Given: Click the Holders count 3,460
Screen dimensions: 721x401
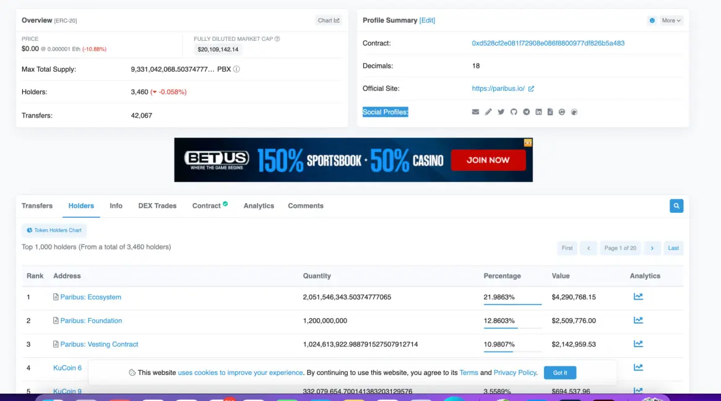Looking at the screenshot, I should click(x=139, y=92).
